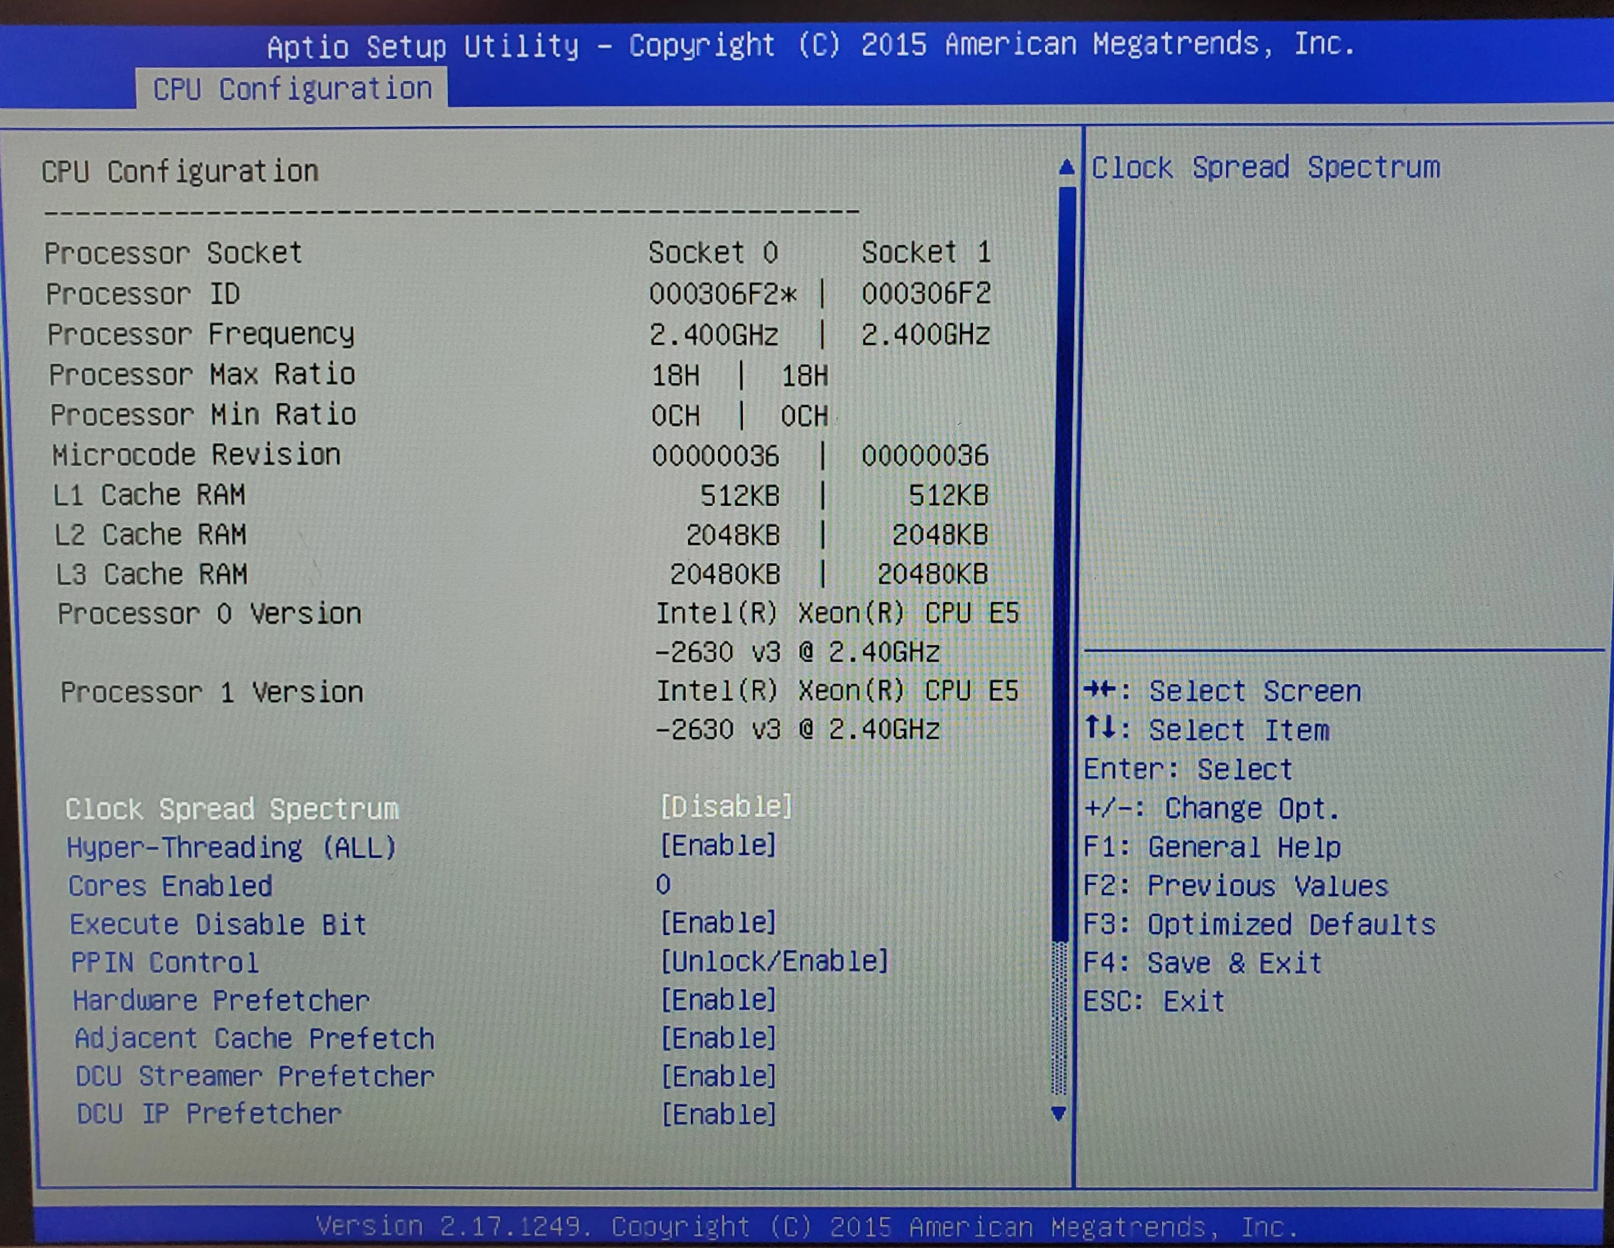The height and width of the screenshot is (1248, 1614).
Task: Click the Enter: Select hint
Action: tap(1188, 769)
